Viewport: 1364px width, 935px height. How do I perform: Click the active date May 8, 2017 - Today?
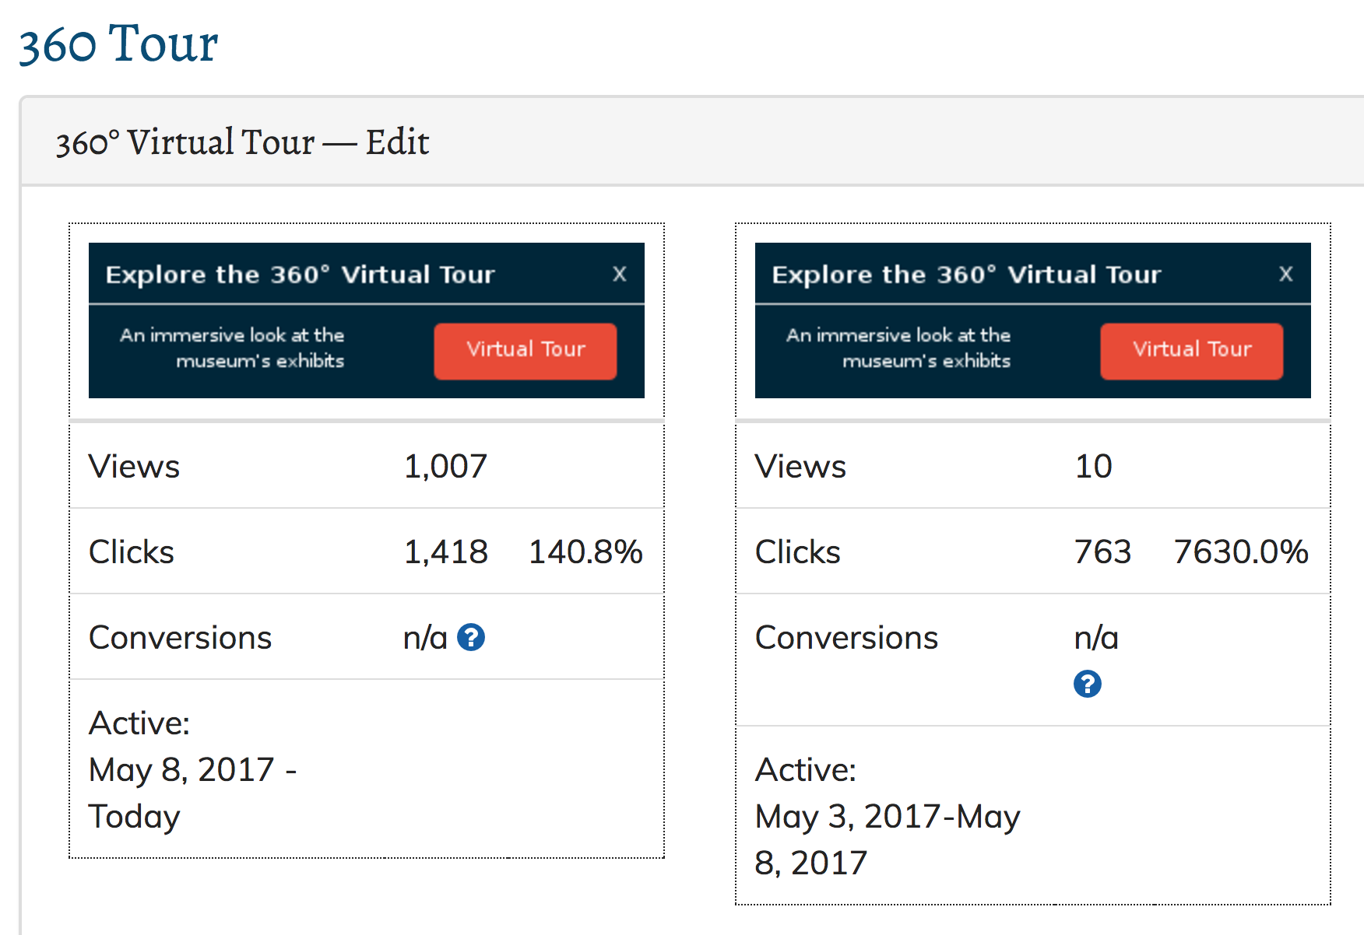[x=193, y=793]
